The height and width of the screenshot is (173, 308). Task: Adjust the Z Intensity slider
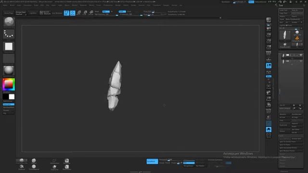coord(131,14)
